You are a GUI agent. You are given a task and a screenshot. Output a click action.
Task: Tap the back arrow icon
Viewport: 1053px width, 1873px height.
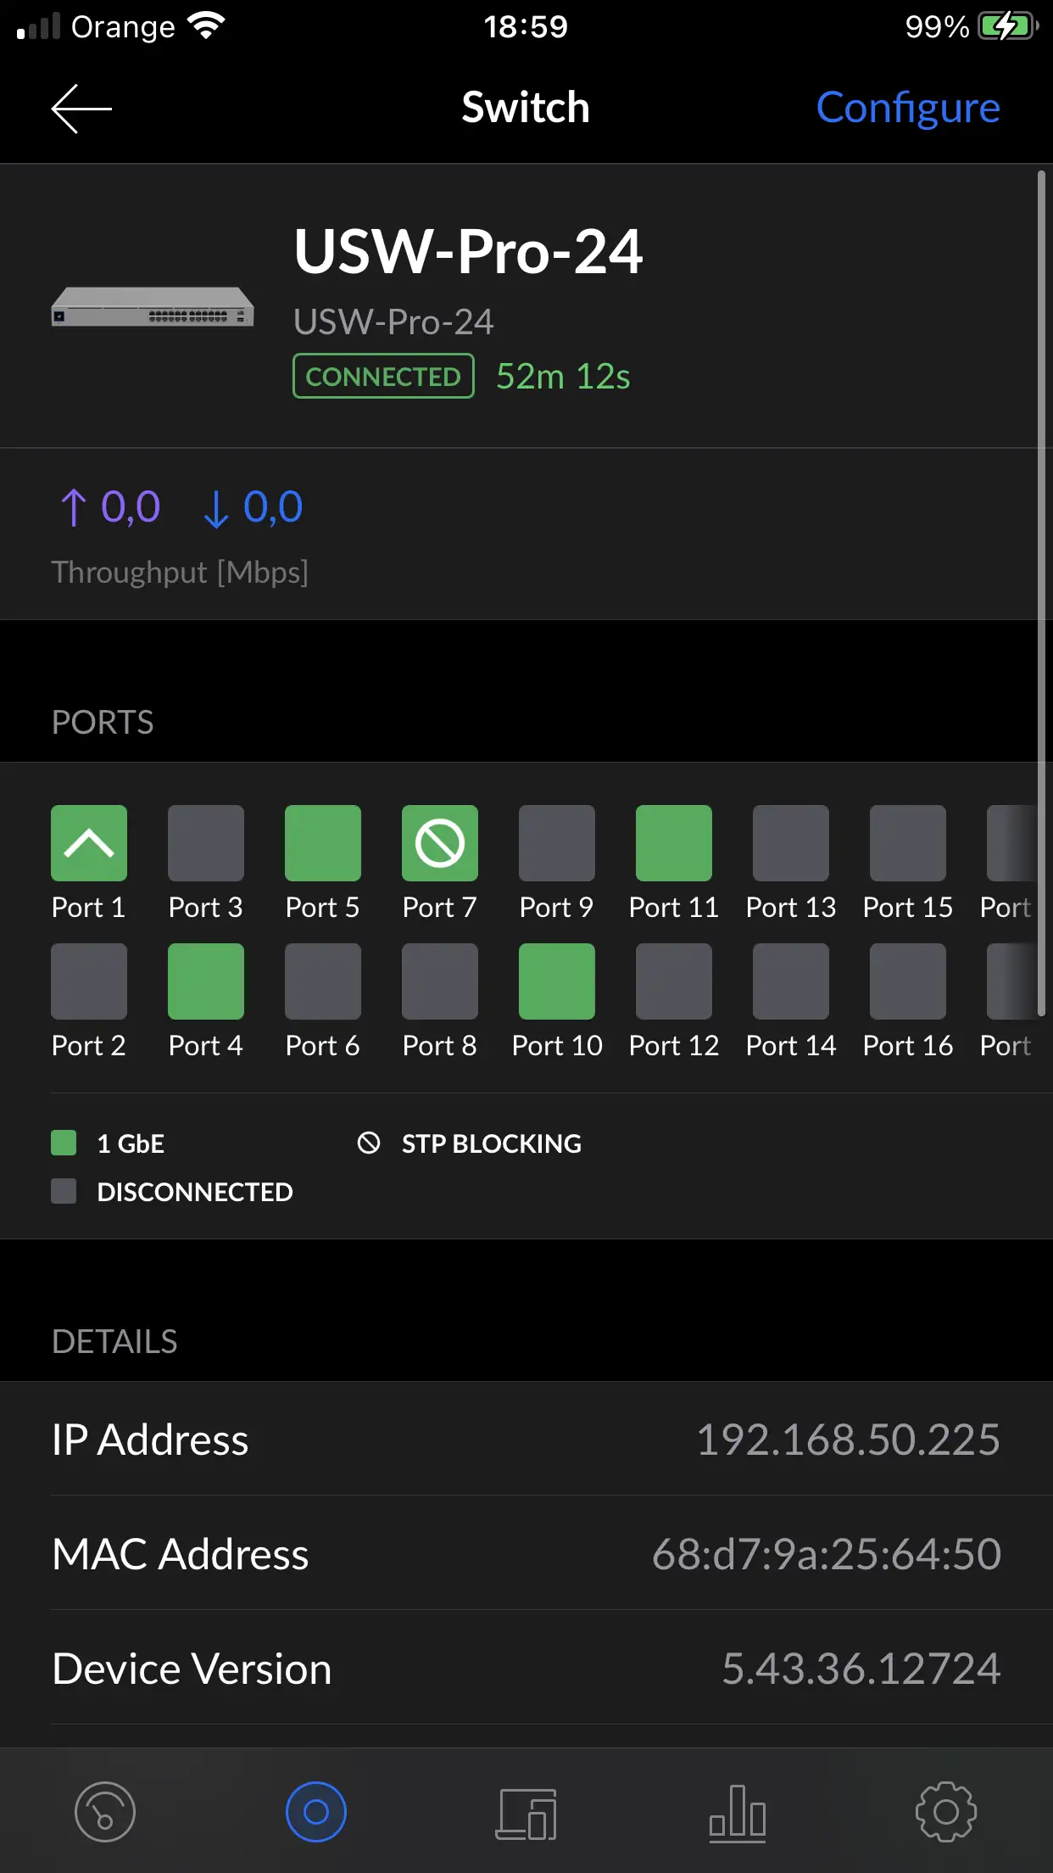coord(81,109)
